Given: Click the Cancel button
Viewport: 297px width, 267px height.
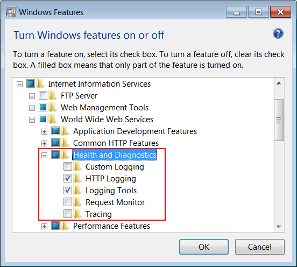Looking at the screenshot, I should [260, 247].
